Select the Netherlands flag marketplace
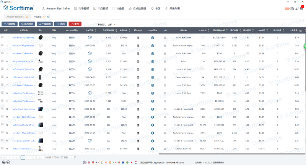Image resolution: width=306 pixels, height=165 pixels. [x=136, y=162]
